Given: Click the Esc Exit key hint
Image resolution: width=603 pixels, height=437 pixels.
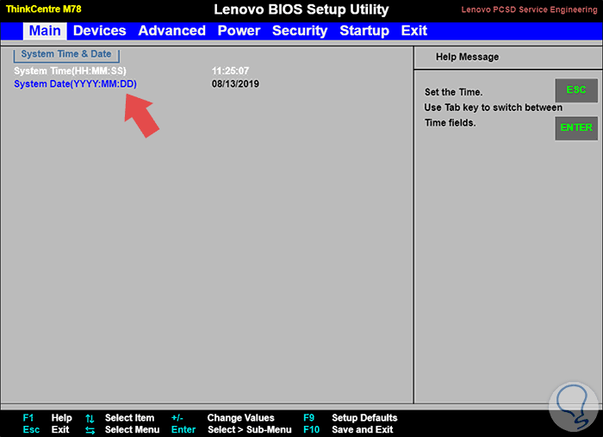Looking at the screenshot, I should 47,430.
